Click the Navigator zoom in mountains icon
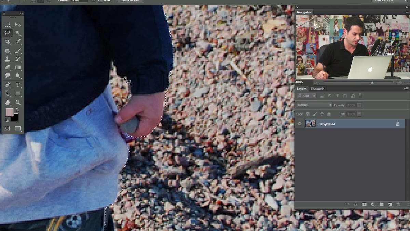Viewport: 410px width, 231px height. coord(399,82)
